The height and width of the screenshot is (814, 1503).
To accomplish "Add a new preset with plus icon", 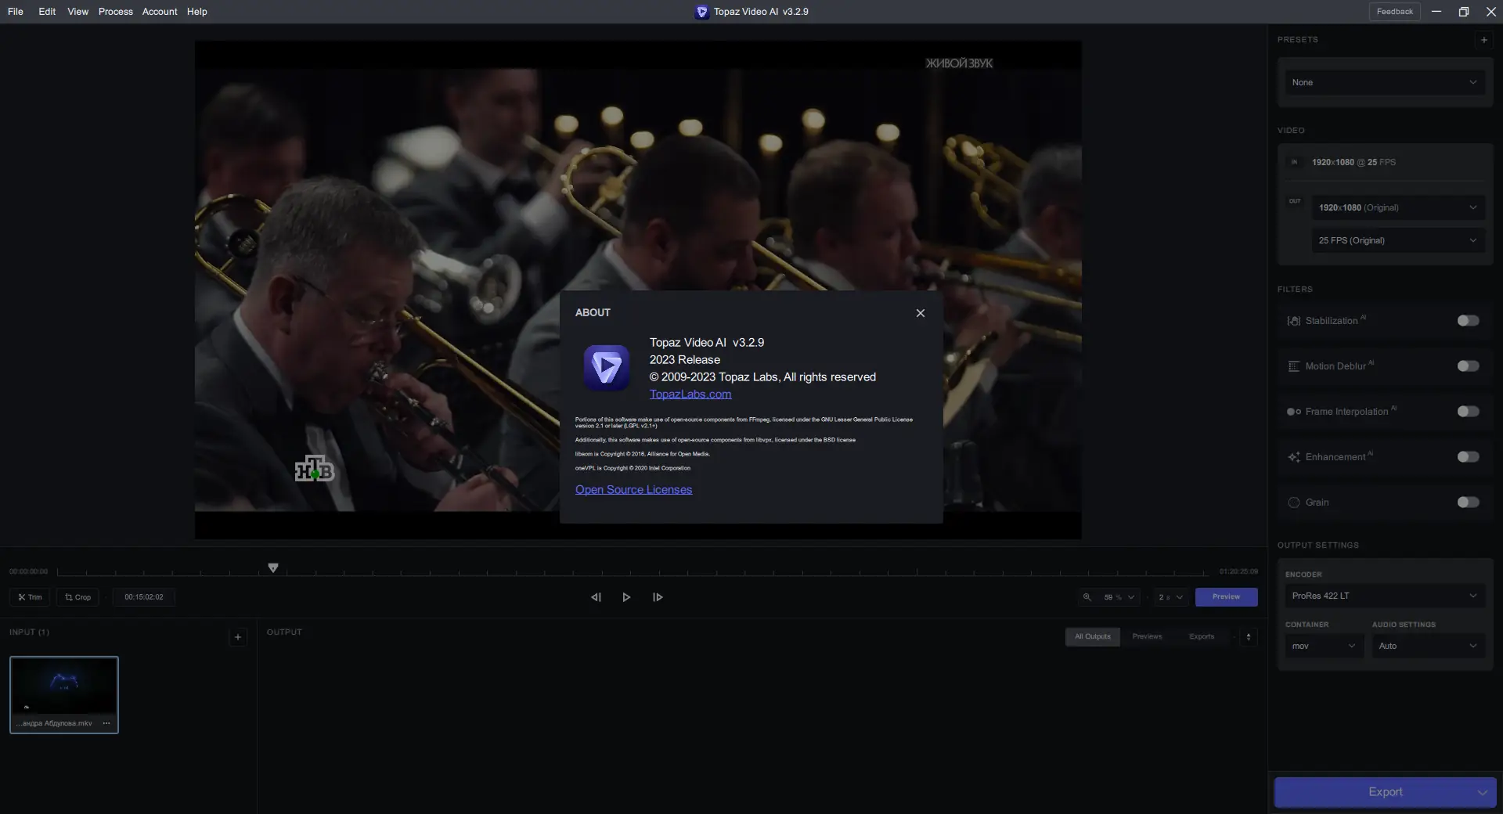I will [x=1483, y=40].
